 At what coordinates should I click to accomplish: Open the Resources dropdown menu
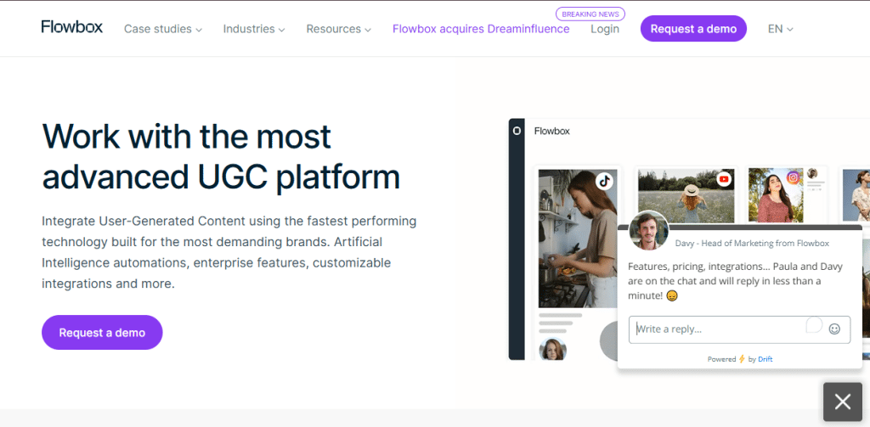pos(338,29)
